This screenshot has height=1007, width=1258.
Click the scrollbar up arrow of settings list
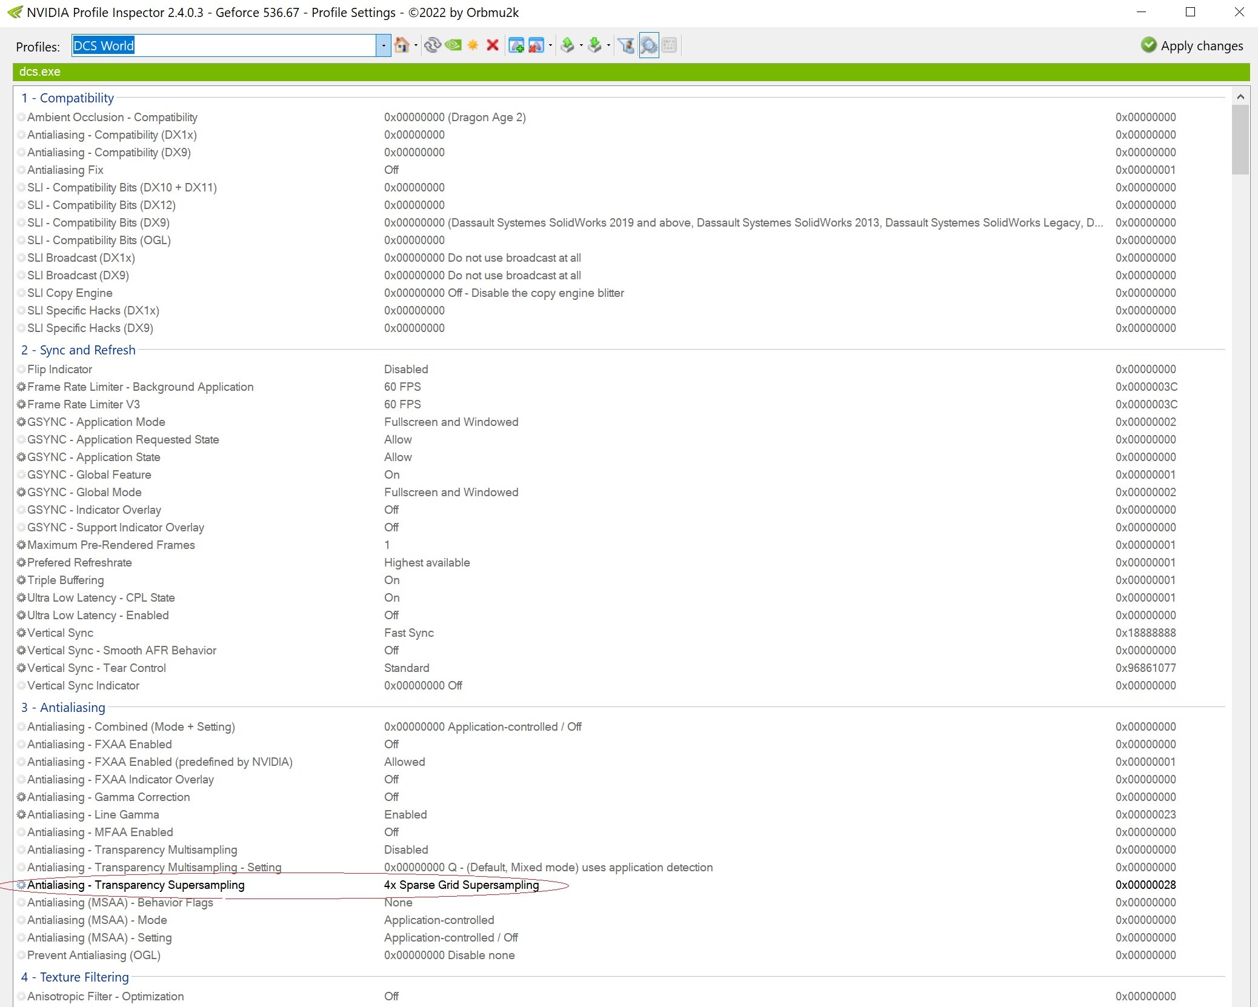coord(1240,96)
